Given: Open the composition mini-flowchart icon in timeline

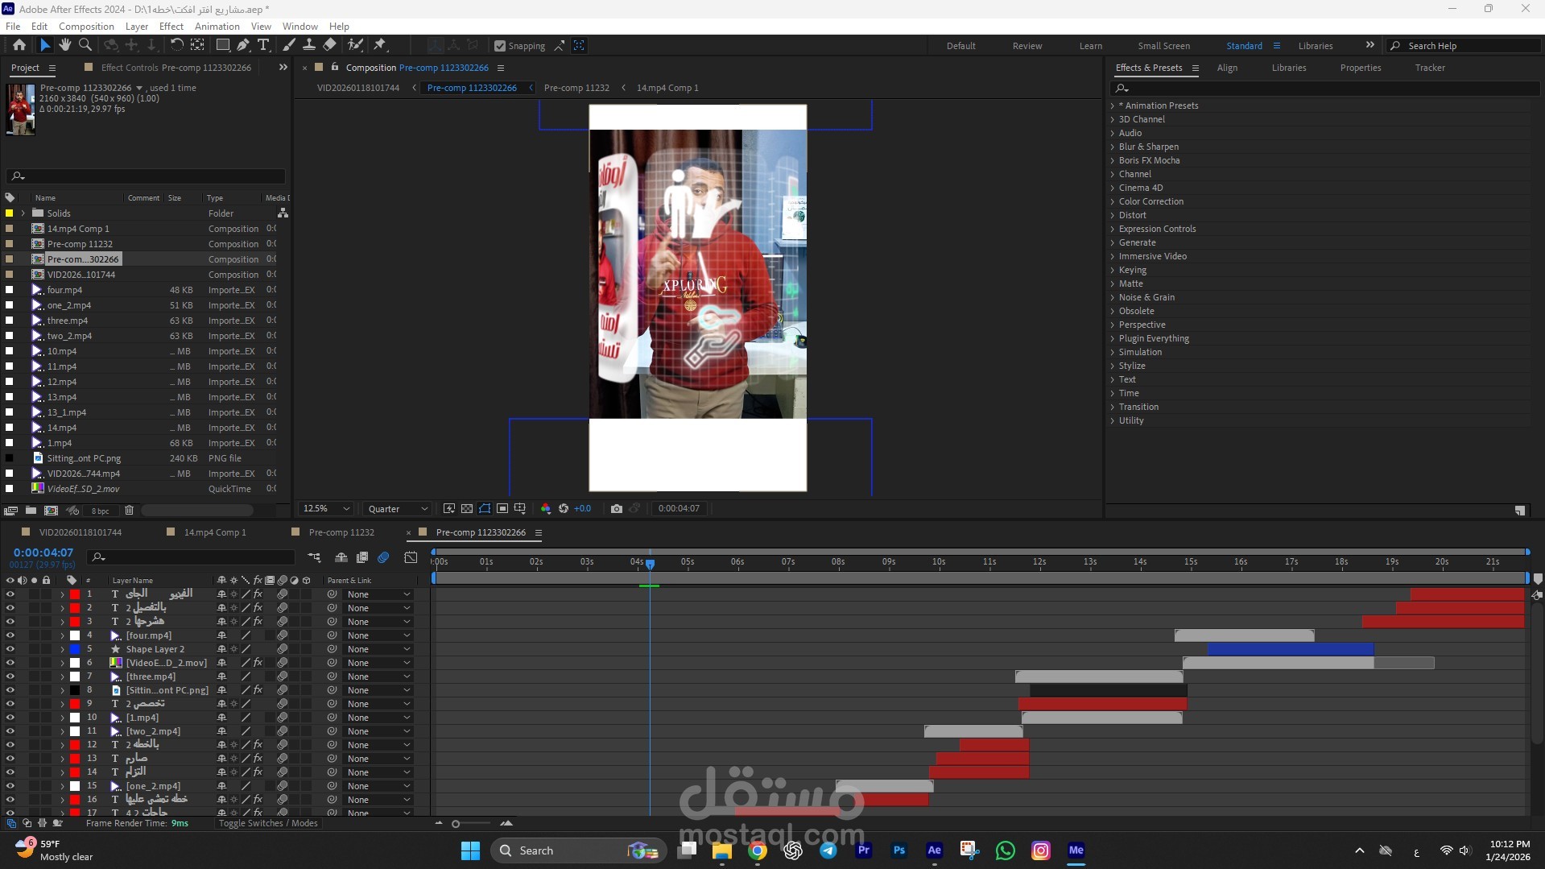Looking at the screenshot, I should 314,557.
